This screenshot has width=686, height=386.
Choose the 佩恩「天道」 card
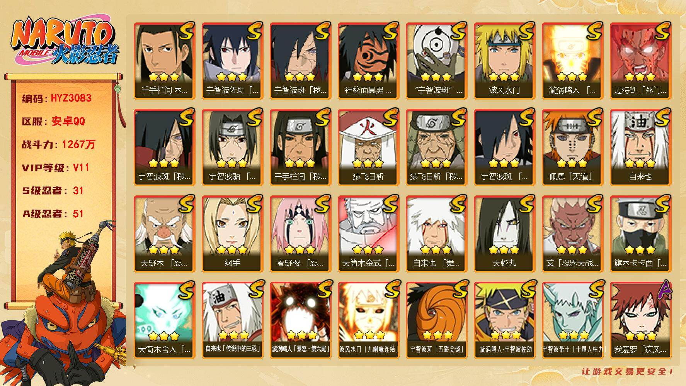click(572, 147)
